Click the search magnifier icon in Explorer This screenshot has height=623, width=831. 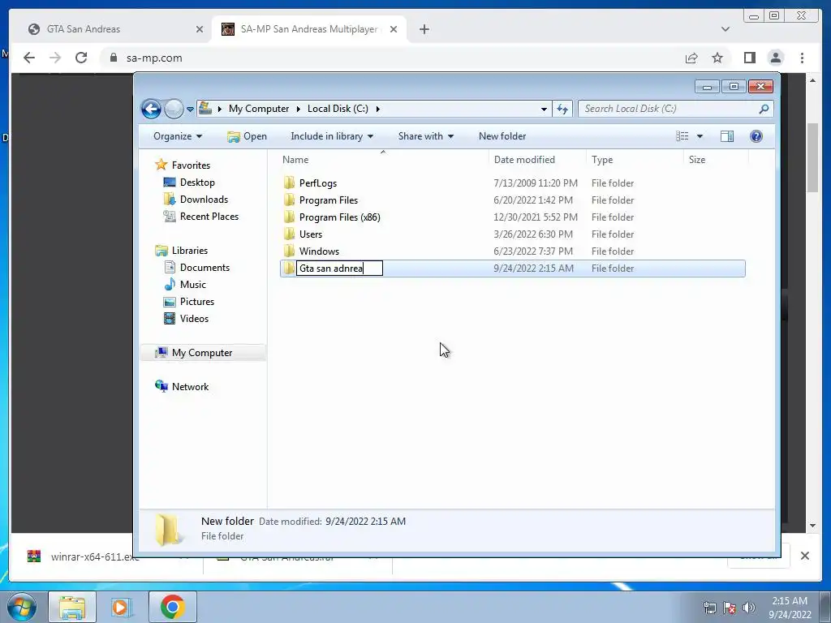pos(764,109)
